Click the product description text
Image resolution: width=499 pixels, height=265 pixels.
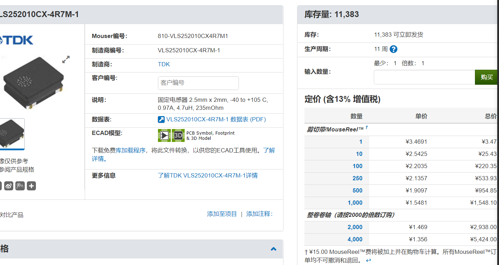[213, 104]
